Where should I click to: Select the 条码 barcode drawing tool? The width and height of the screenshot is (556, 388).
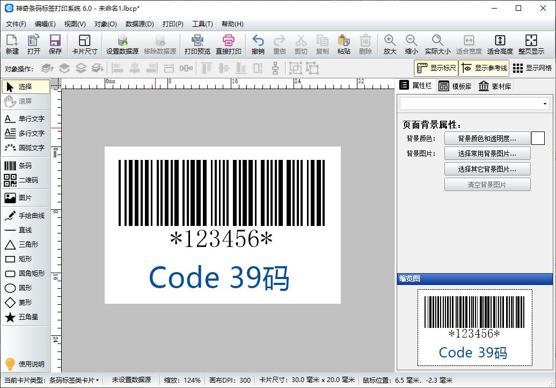[x=25, y=166]
